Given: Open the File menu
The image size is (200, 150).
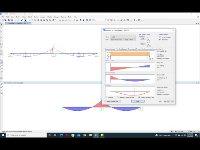Looking at the screenshot, I should click(x=3, y=17).
